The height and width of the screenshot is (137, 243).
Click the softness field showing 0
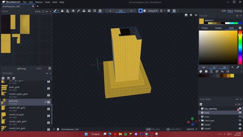click(131, 11)
